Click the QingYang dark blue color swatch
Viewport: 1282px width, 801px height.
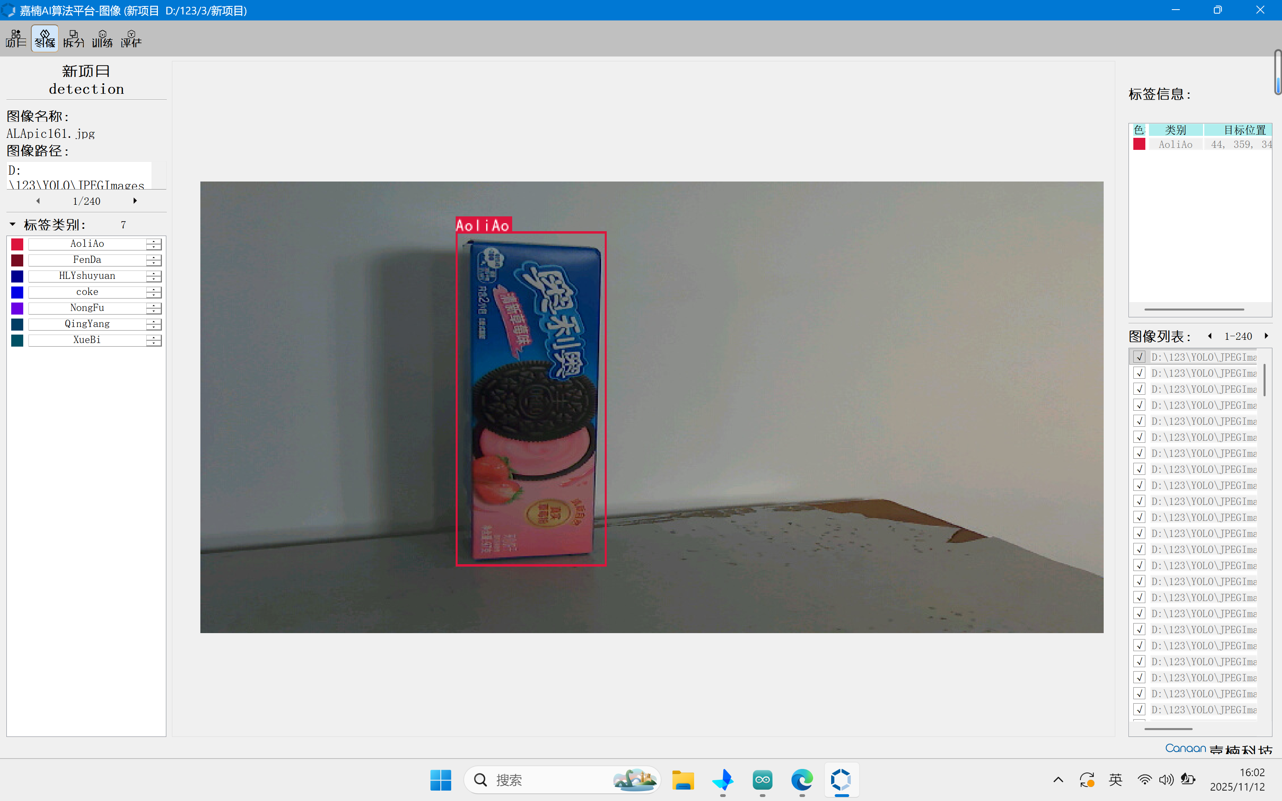click(17, 324)
